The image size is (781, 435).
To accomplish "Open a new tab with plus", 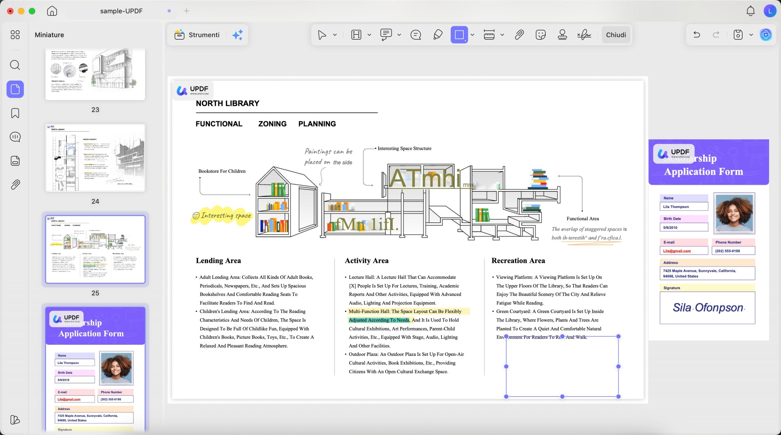I will (x=186, y=11).
